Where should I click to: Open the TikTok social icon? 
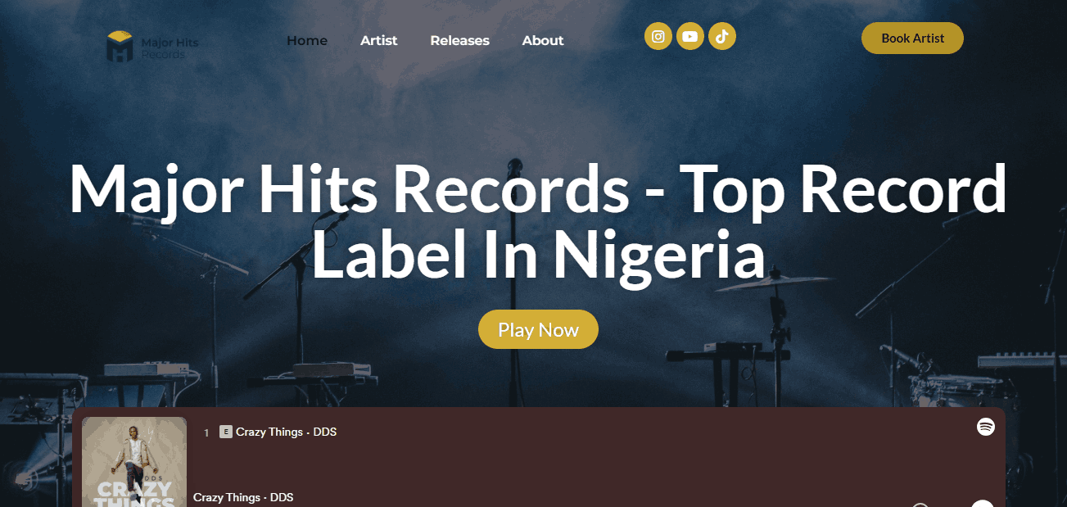722,36
